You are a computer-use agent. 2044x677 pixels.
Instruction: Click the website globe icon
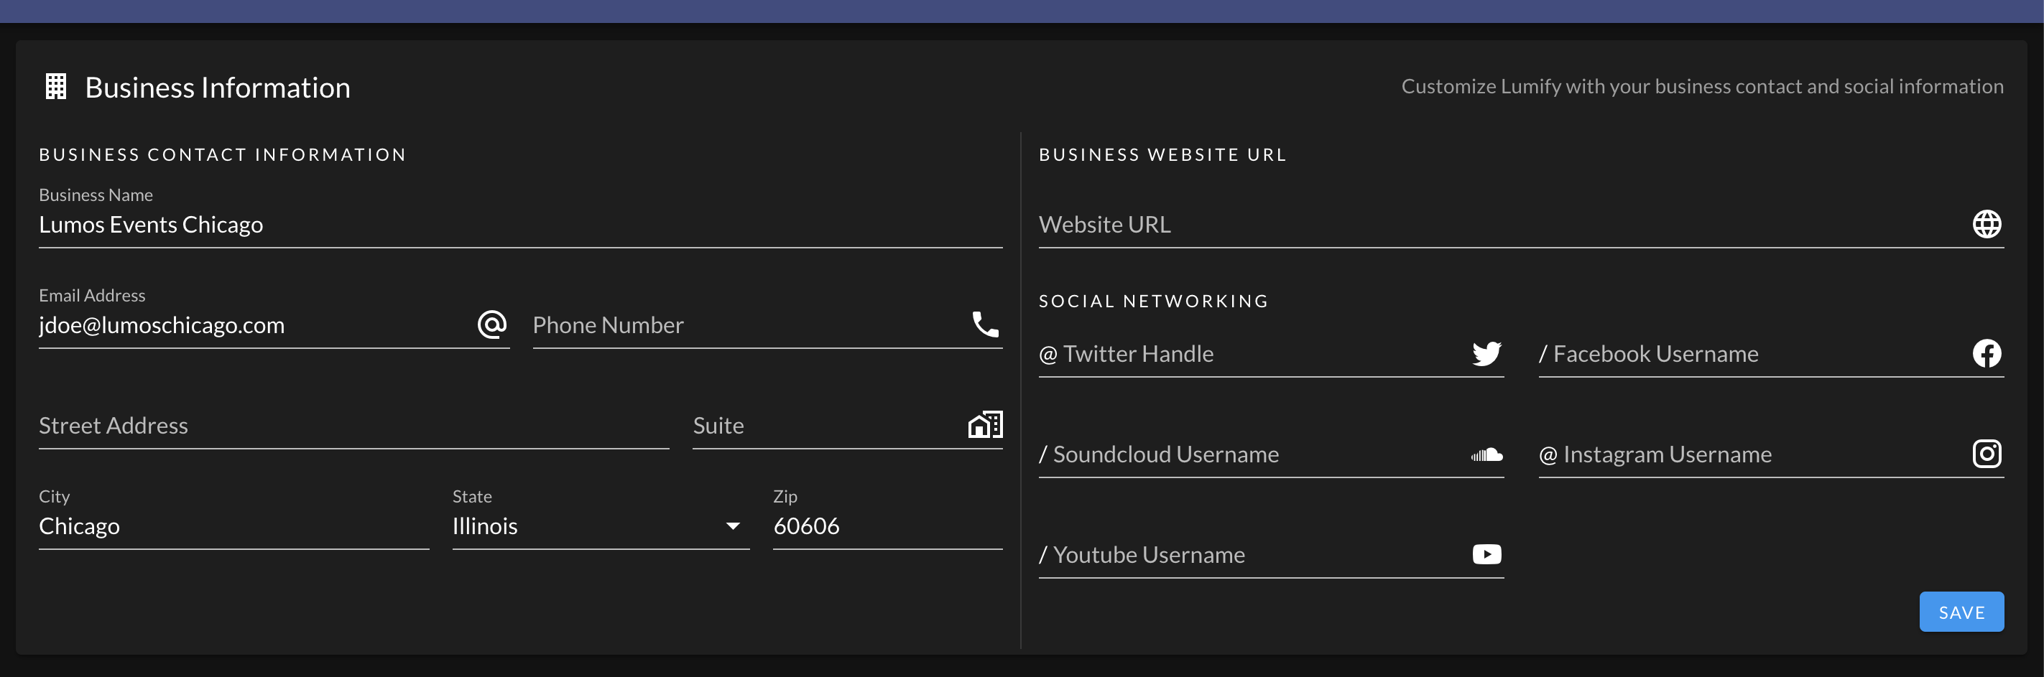(x=1986, y=224)
